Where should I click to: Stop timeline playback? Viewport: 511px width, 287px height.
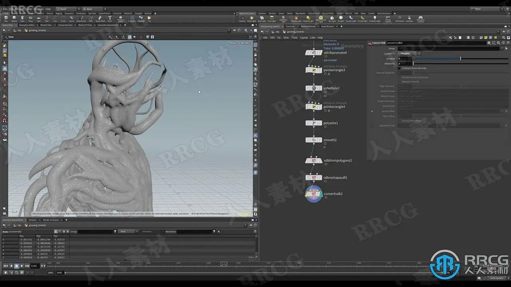point(16,266)
